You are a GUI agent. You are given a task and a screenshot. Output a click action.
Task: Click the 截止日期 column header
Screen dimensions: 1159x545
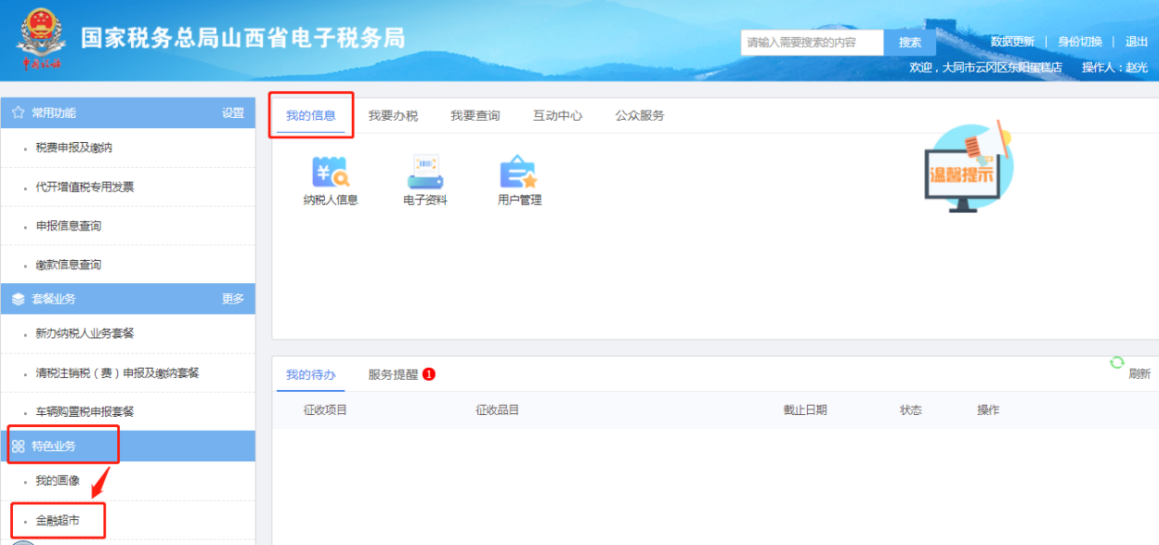(x=805, y=409)
